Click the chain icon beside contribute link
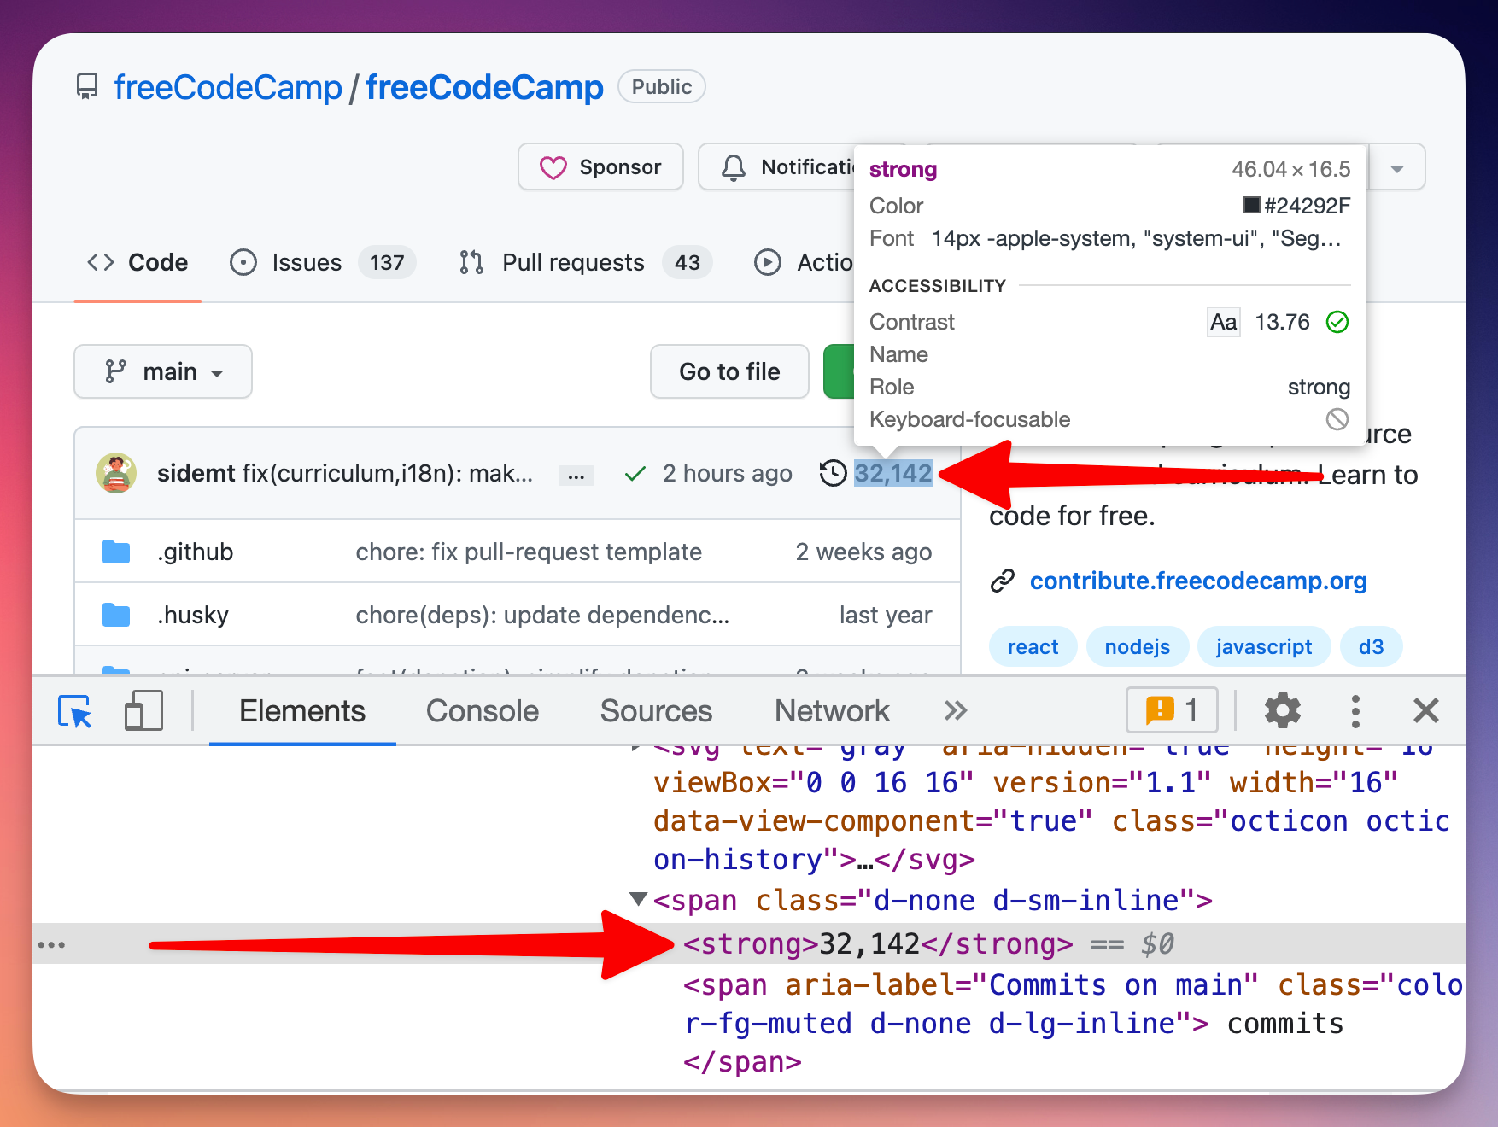Screen dimensions: 1498x1127 (1004, 581)
